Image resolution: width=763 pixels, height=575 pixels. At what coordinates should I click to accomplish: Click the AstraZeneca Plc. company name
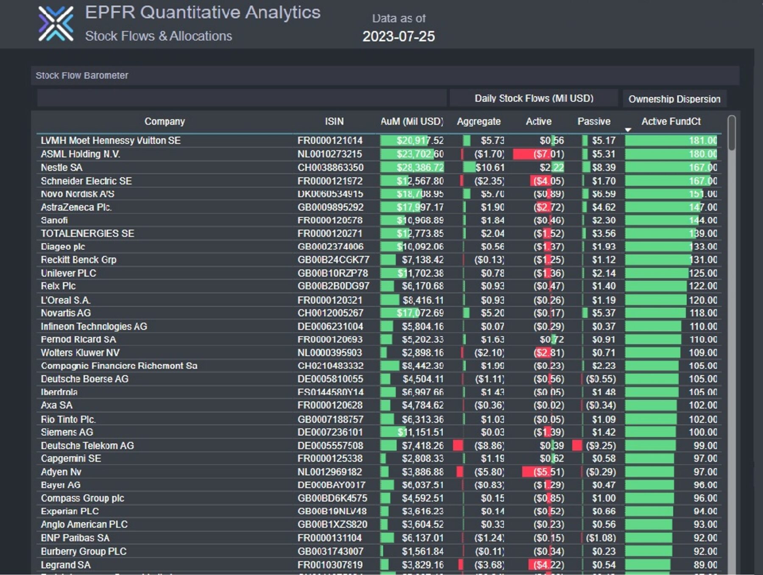[76, 207]
